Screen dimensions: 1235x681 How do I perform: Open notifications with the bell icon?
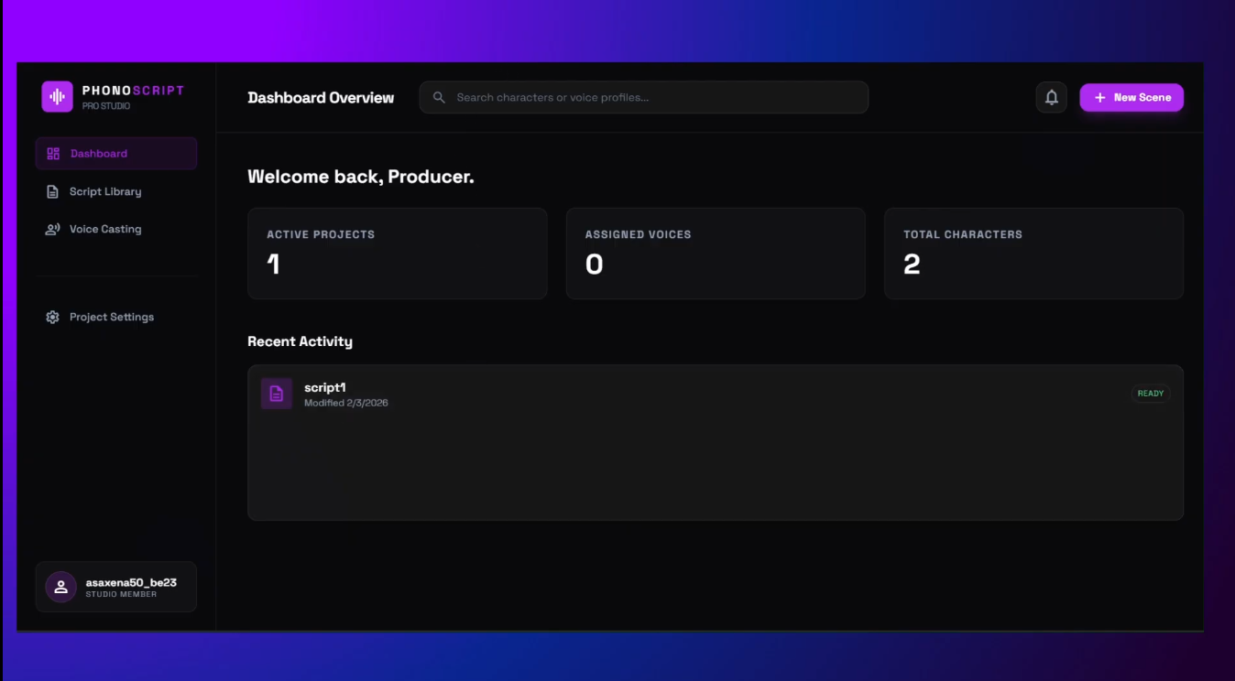pos(1052,98)
